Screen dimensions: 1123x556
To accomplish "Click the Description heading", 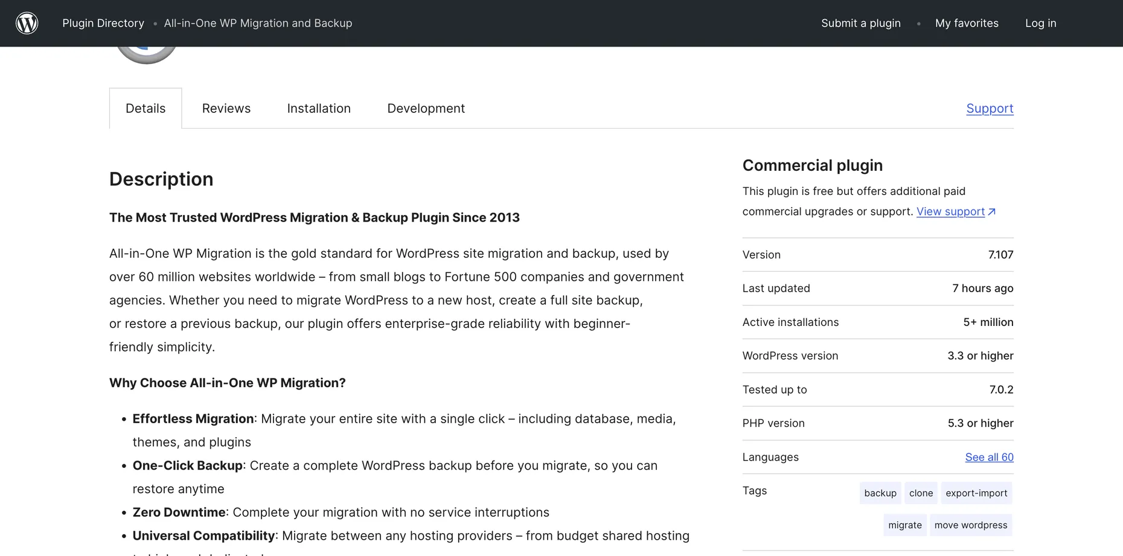I will click(161, 179).
